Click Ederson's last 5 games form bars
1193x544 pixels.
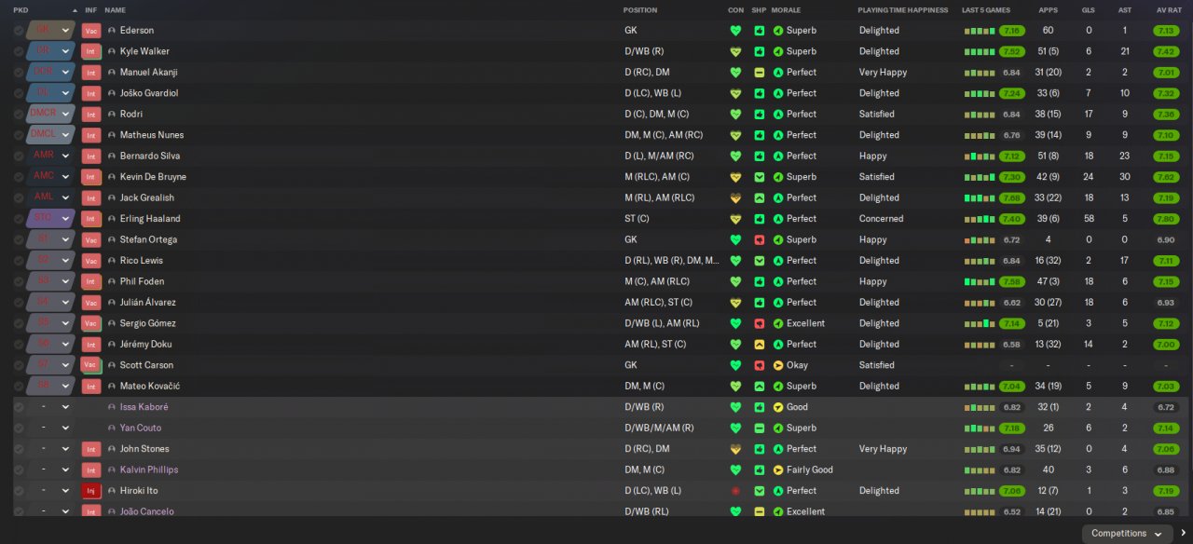(979, 31)
